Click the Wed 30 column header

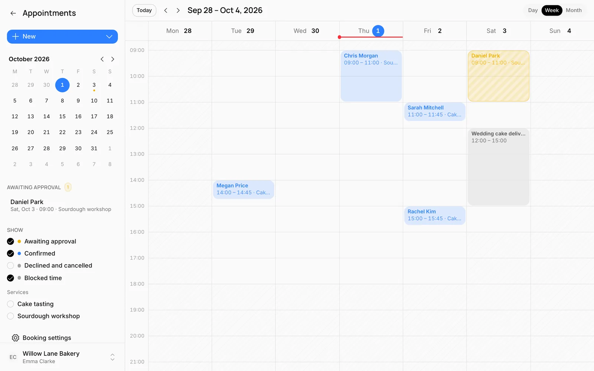[307, 31]
